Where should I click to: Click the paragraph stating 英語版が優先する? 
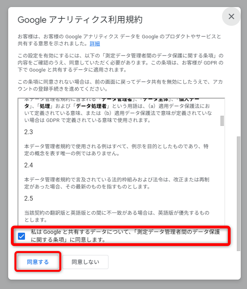pos(117,216)
